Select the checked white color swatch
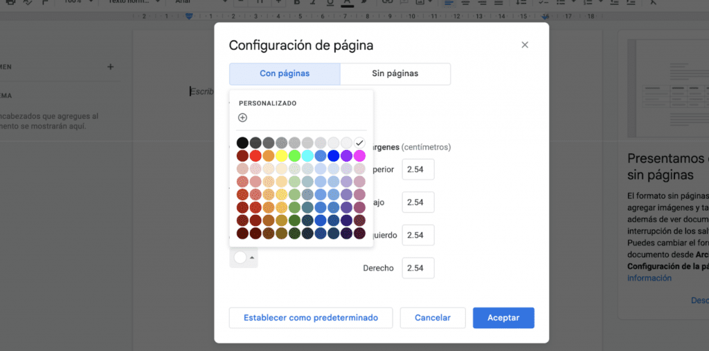 point(359,143)
